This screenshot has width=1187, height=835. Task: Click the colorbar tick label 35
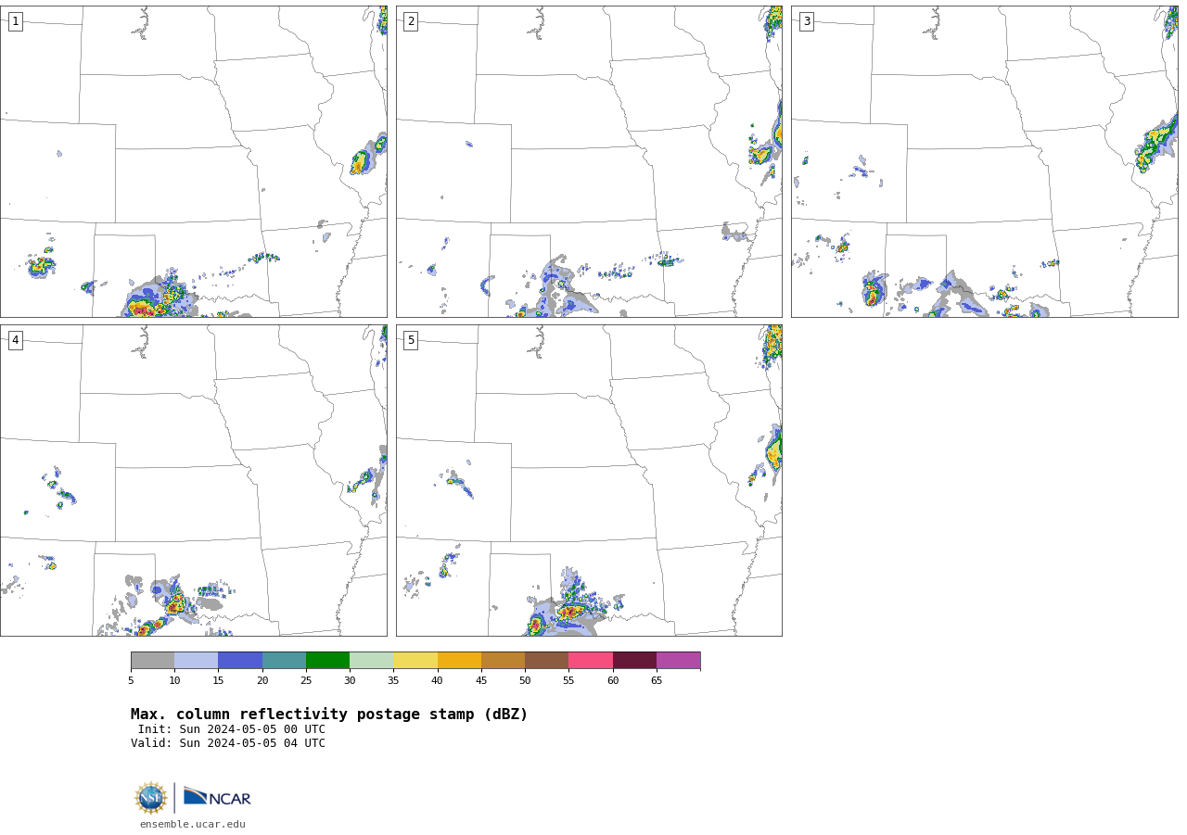pos(393,681)
